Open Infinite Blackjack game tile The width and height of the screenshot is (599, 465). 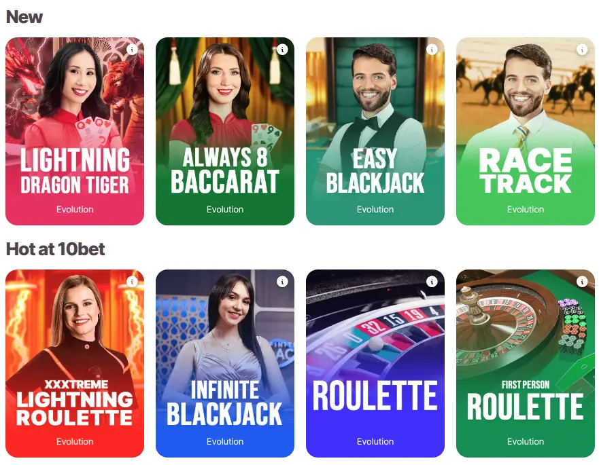(225, 364)
